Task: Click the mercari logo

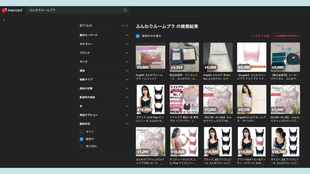Action: (x=12, y=10)
